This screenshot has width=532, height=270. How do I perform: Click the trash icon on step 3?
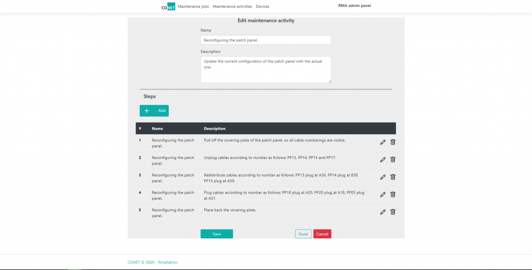393,177
